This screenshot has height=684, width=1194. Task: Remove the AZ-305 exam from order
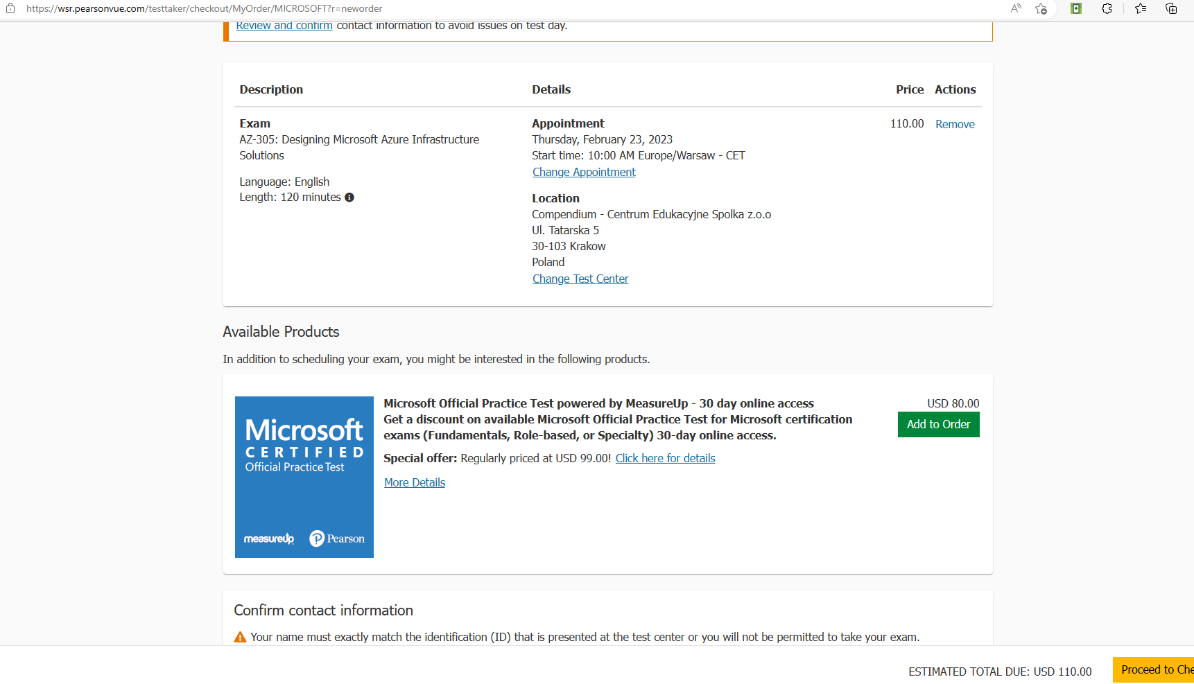[955, 124]
